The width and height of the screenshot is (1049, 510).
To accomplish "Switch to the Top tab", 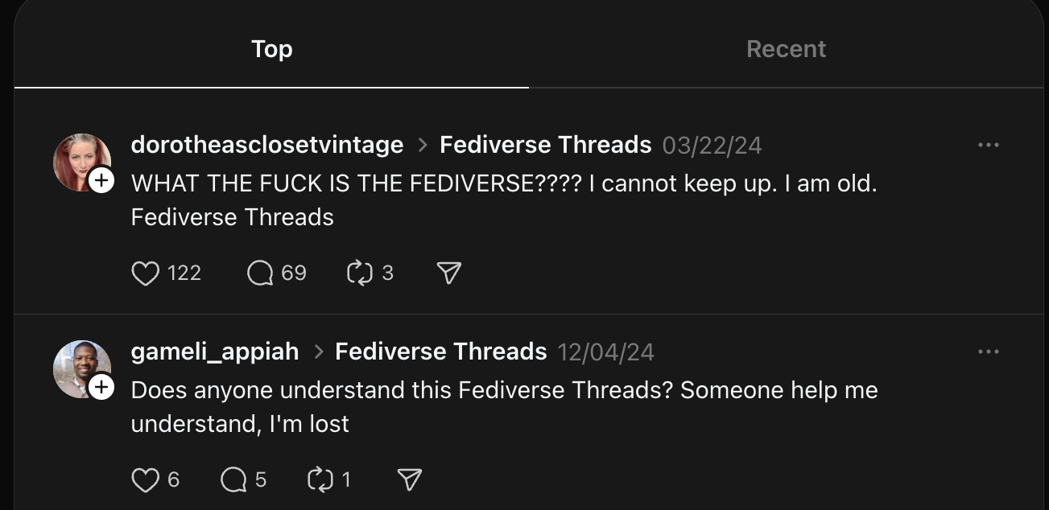I will [x=271, y=49].
